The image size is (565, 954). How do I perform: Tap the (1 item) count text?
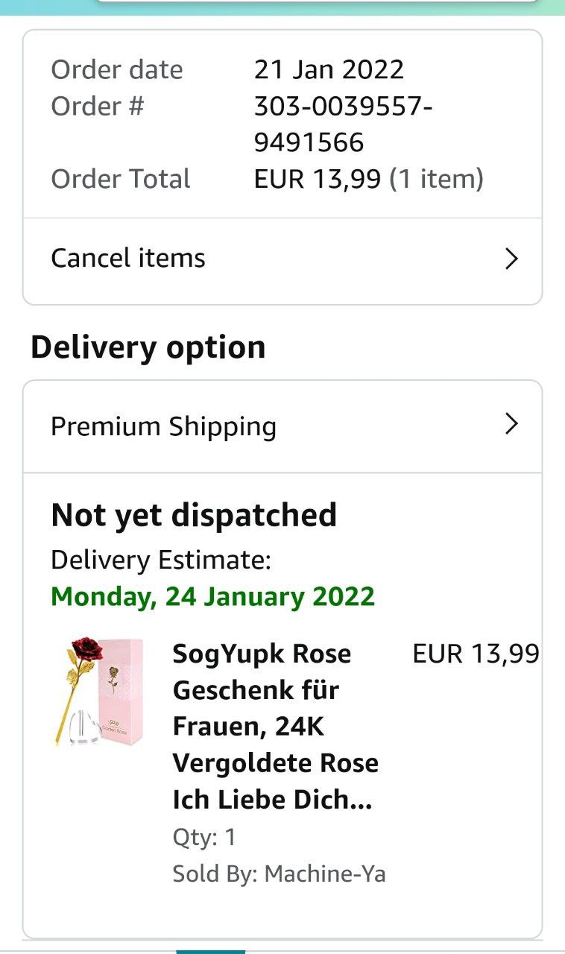pos(437,179)
